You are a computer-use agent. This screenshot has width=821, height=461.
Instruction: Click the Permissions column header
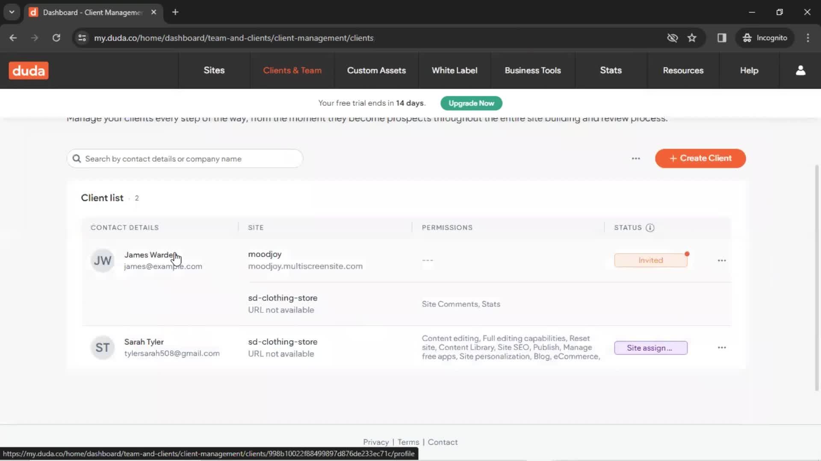point(447,228)
